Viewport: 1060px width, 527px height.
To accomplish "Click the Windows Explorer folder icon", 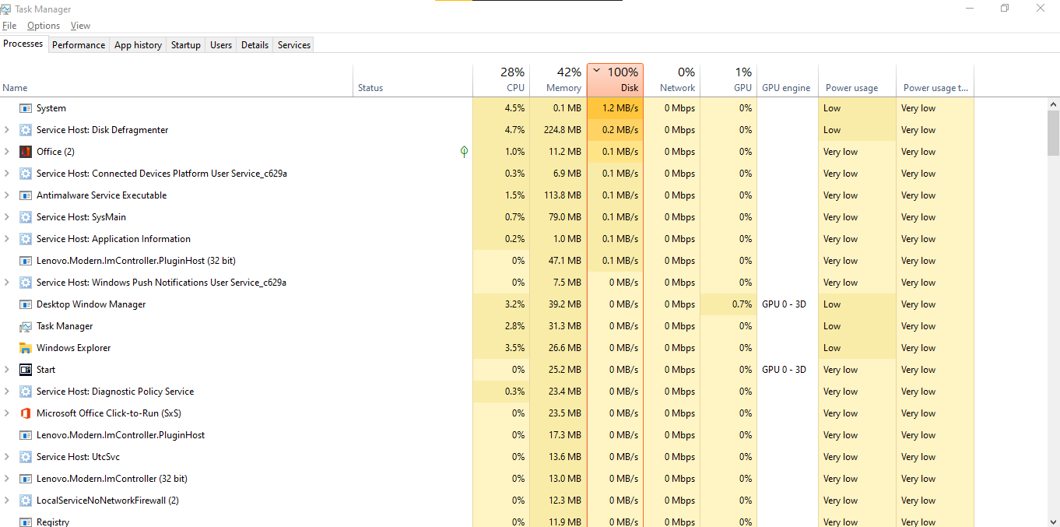I will (x=26, y=348).
